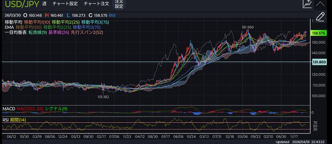Click the 161.950 high price marker
332x144 pixels.
tap(247, 27)
